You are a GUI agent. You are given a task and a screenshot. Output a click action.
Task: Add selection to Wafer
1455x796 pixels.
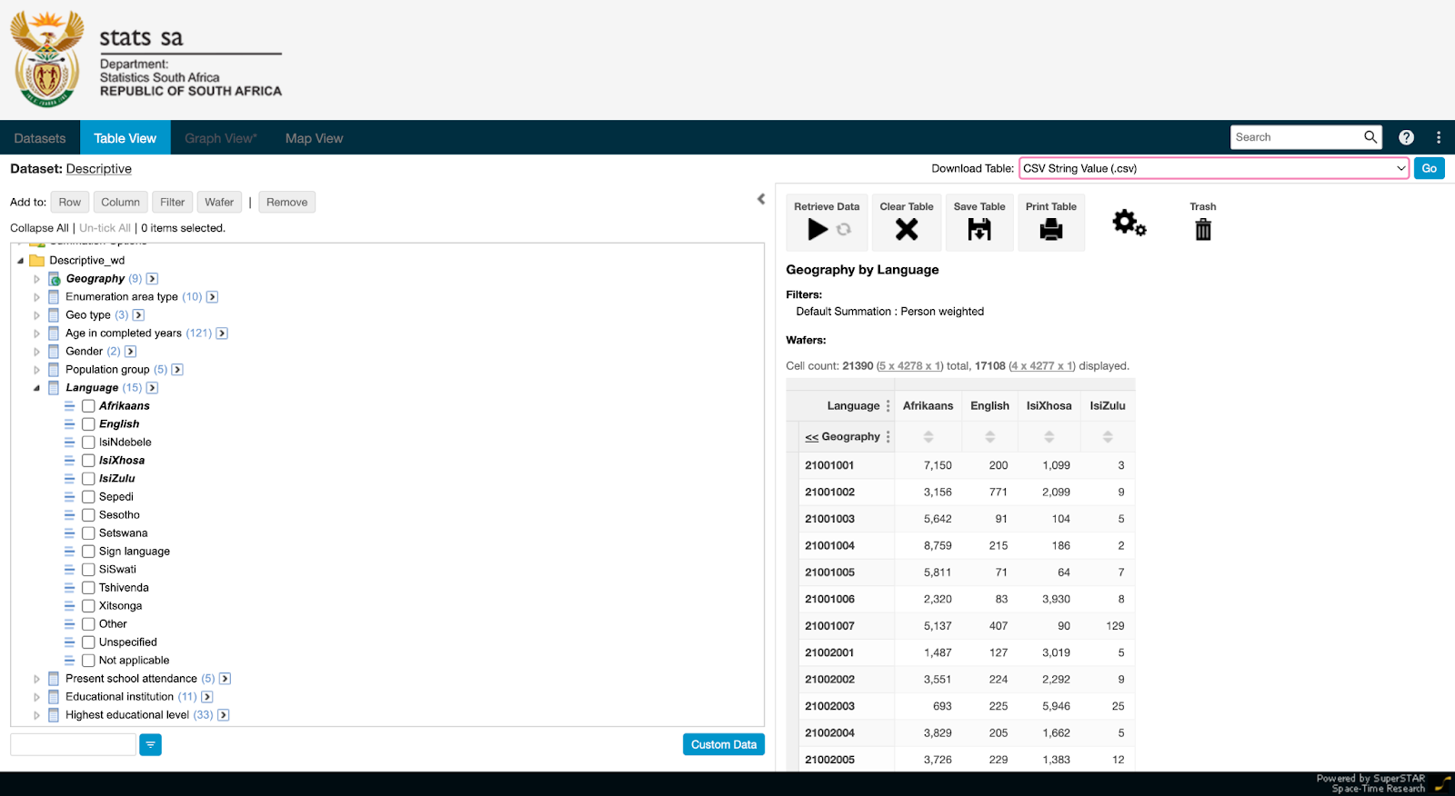(219, 202)
